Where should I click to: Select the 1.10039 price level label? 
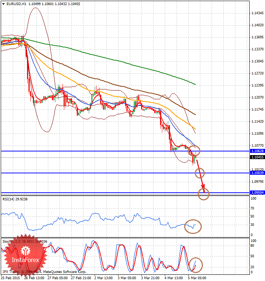click(x=257, y=173)
